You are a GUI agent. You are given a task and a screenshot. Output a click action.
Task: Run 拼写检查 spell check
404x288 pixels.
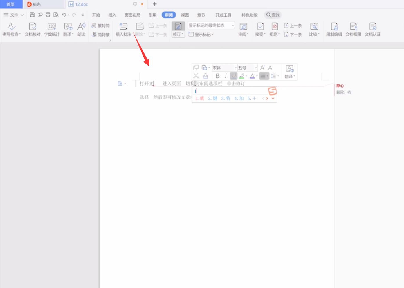point(11,30)
